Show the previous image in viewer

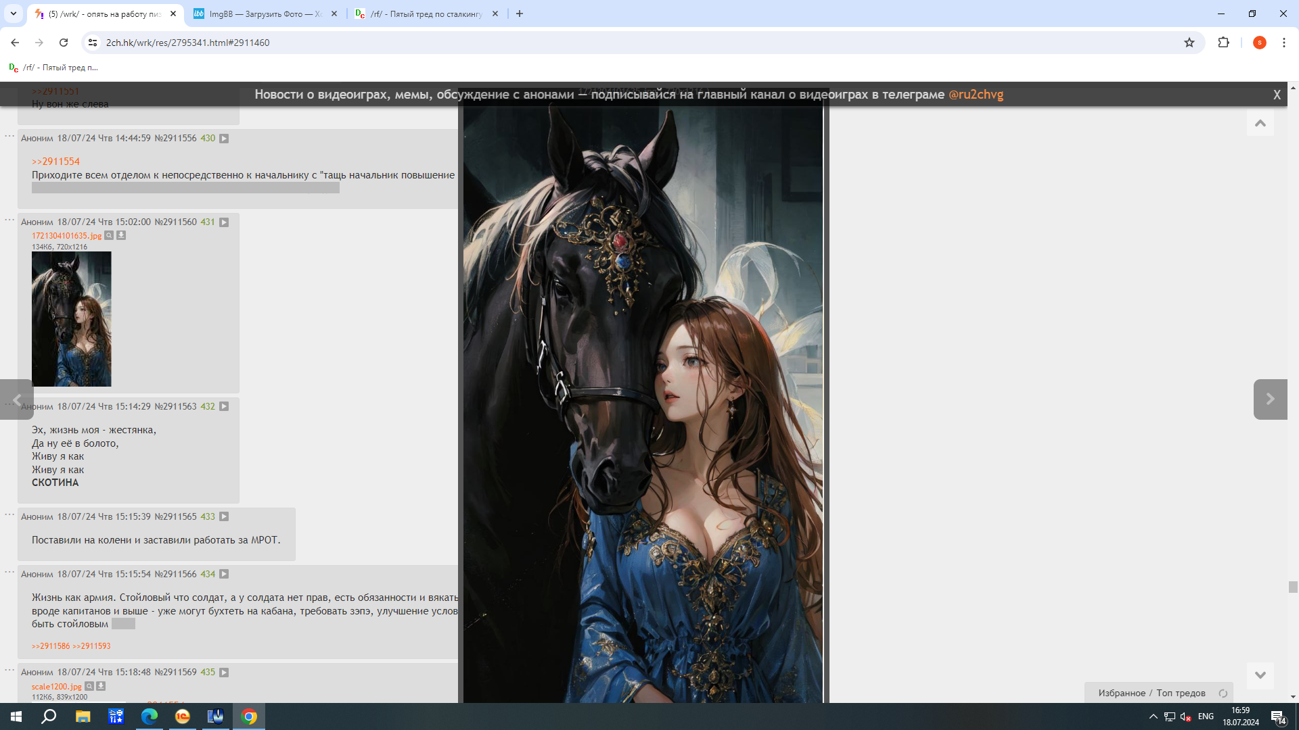point(16,399)
